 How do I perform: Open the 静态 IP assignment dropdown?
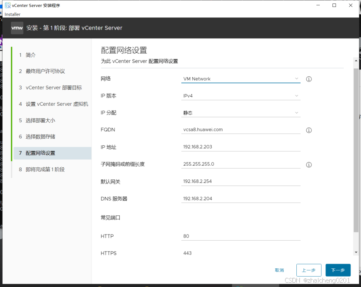(x=240, y=113)
